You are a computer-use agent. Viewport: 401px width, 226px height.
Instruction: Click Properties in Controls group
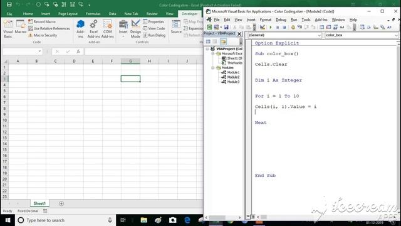click(154, 21)
